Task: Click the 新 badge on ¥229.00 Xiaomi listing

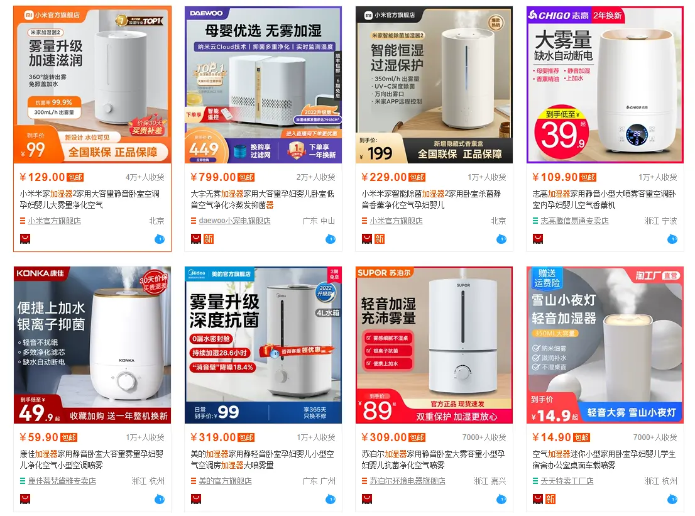Action: [x=380, y=239]
